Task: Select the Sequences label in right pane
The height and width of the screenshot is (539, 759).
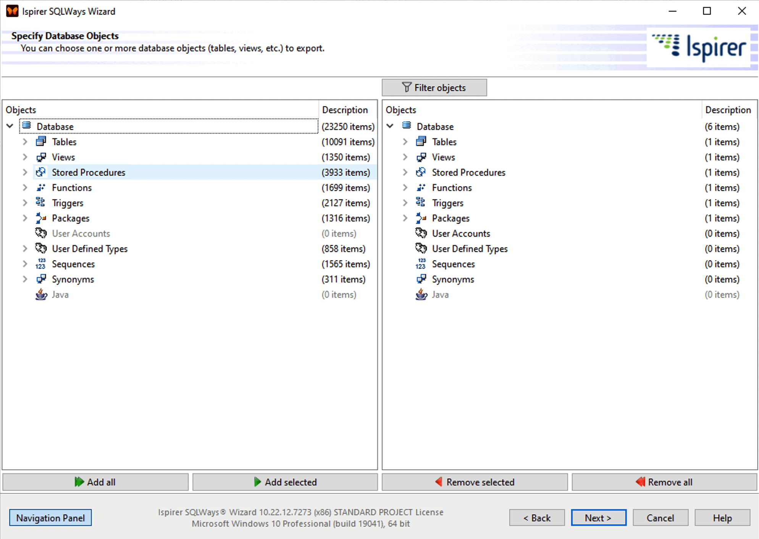Action: pos(453,264)
